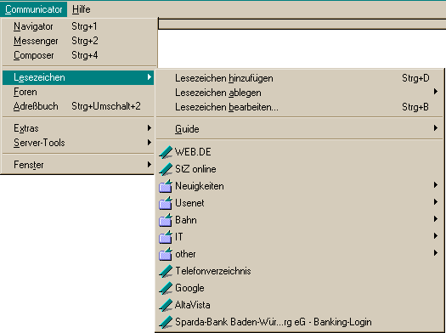Click the StZ online bookmark icon

coord(166,169)
